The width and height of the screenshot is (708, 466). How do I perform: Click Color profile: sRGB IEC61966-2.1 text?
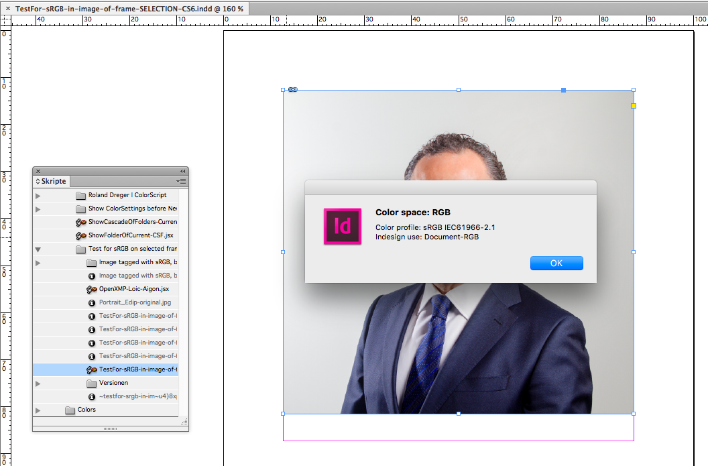[435, 227]
